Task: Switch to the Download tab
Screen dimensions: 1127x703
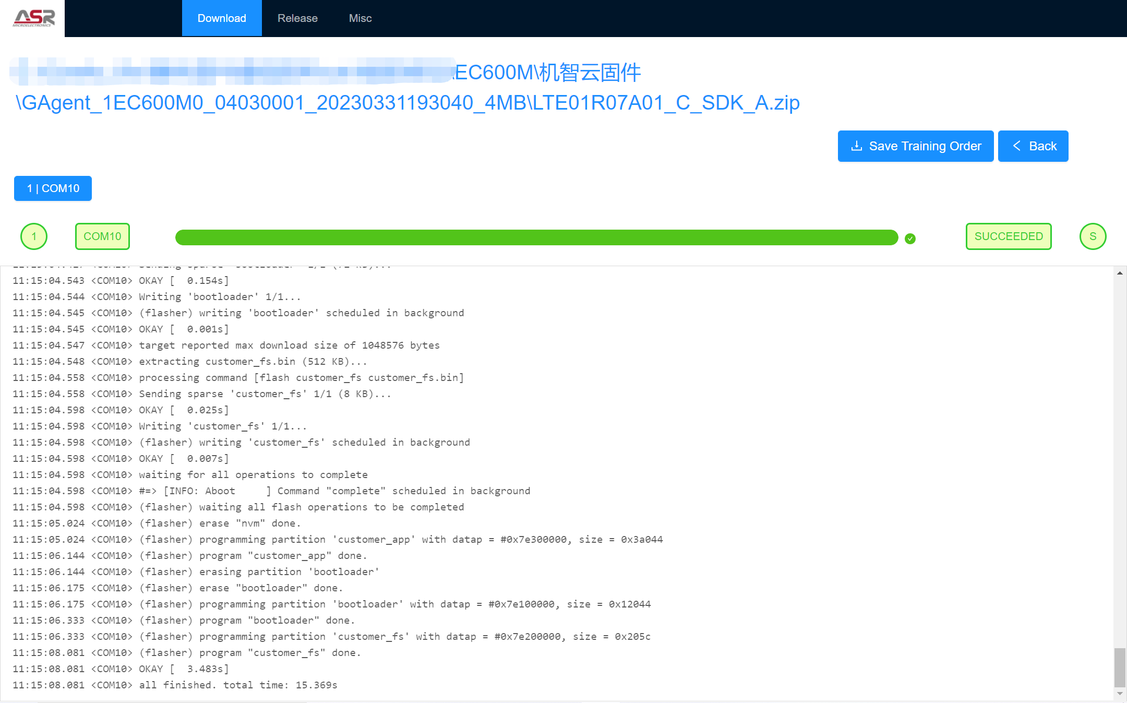Action: [x=222, y=18]
